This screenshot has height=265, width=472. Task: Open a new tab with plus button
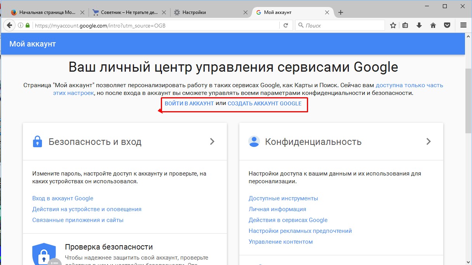click(x=341, y=12)
